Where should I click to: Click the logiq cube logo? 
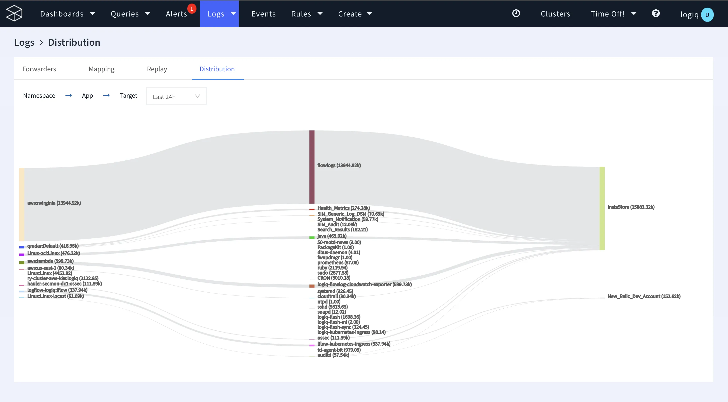click(x=14, y=13)
